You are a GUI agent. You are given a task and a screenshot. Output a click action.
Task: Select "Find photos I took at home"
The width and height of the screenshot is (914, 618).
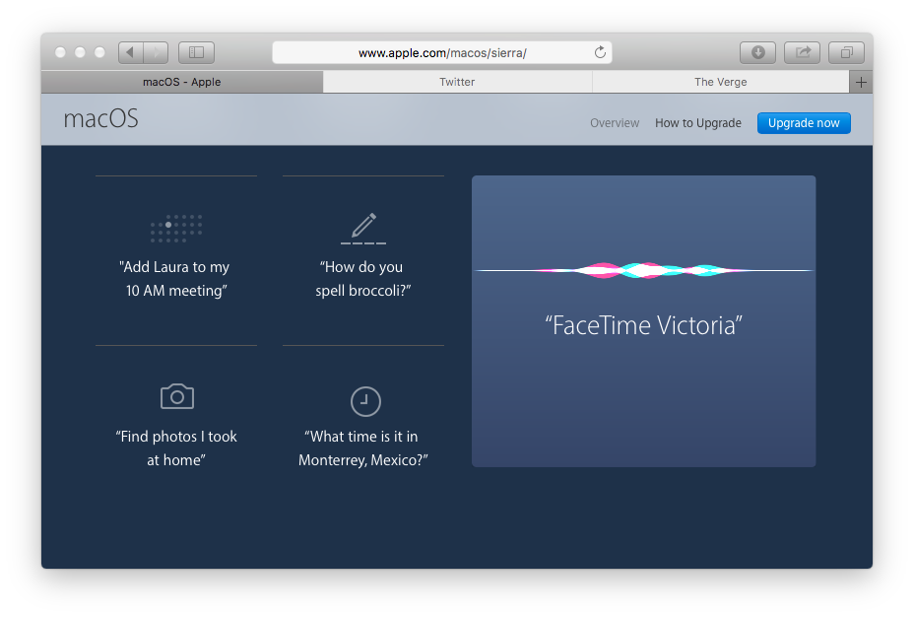coord(176,448)
